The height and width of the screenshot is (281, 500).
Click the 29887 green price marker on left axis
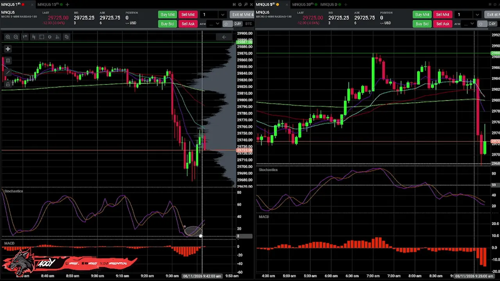245,42
